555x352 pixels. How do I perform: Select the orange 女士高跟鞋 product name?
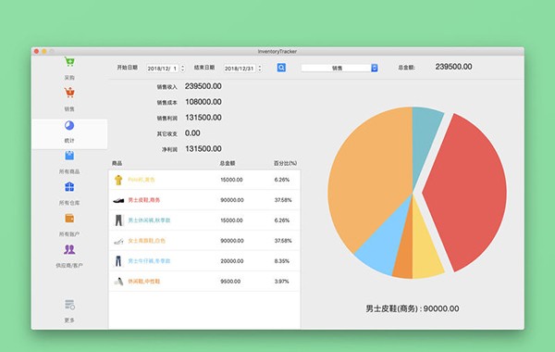(x=146, y=241)
